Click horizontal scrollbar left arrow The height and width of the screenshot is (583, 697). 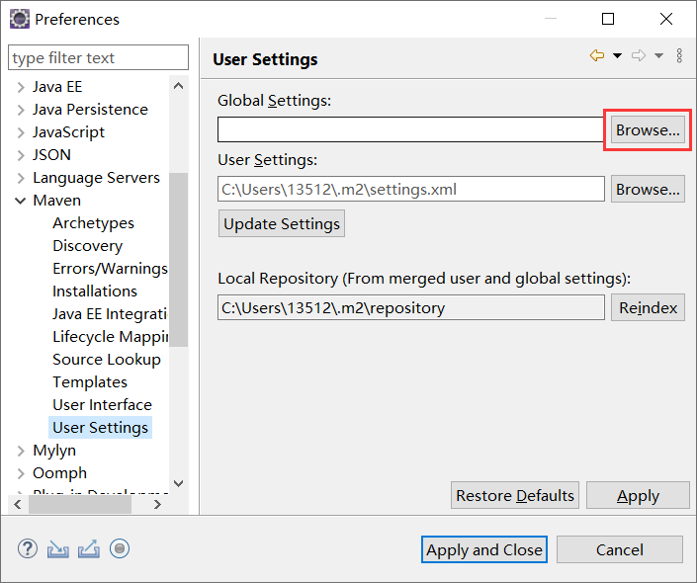point(18,504)
